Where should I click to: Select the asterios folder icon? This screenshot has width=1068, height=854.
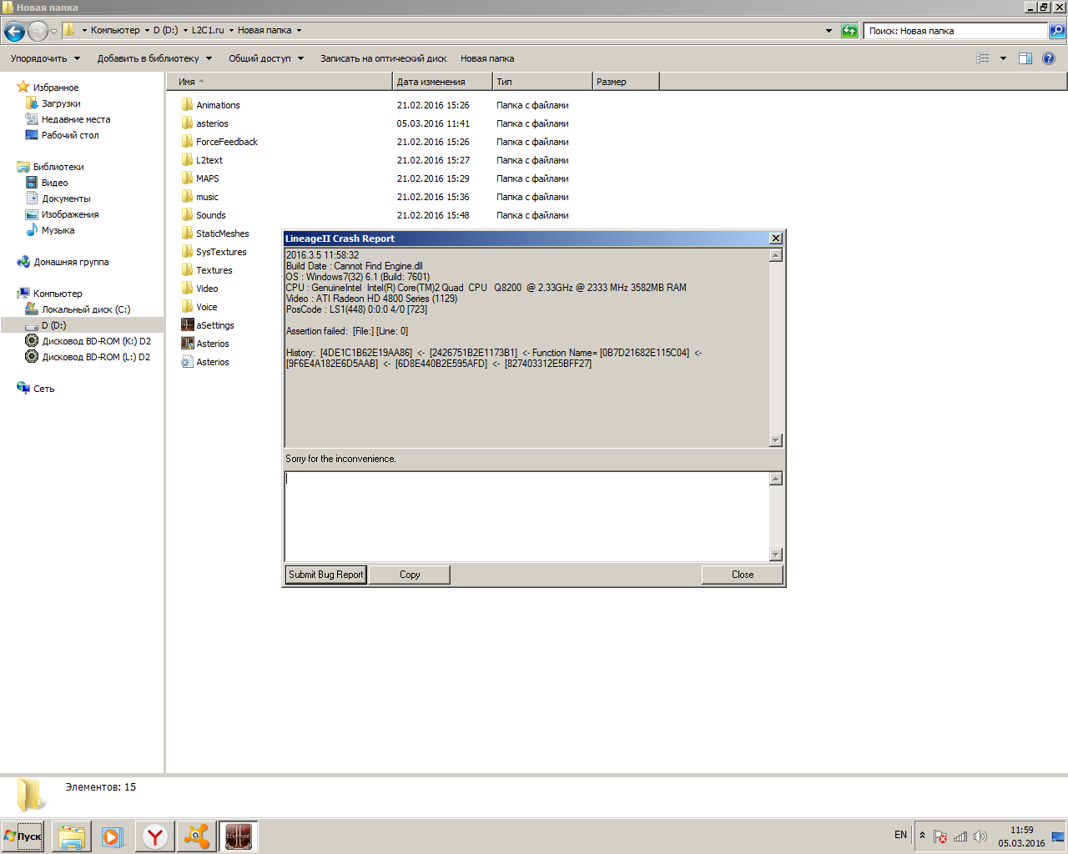click(188, 123)
